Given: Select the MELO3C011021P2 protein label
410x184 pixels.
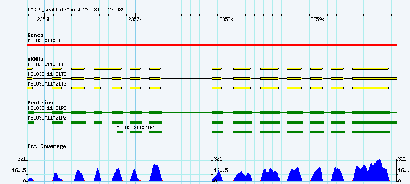Looking at the screenshot, I should tap(47, 118).
